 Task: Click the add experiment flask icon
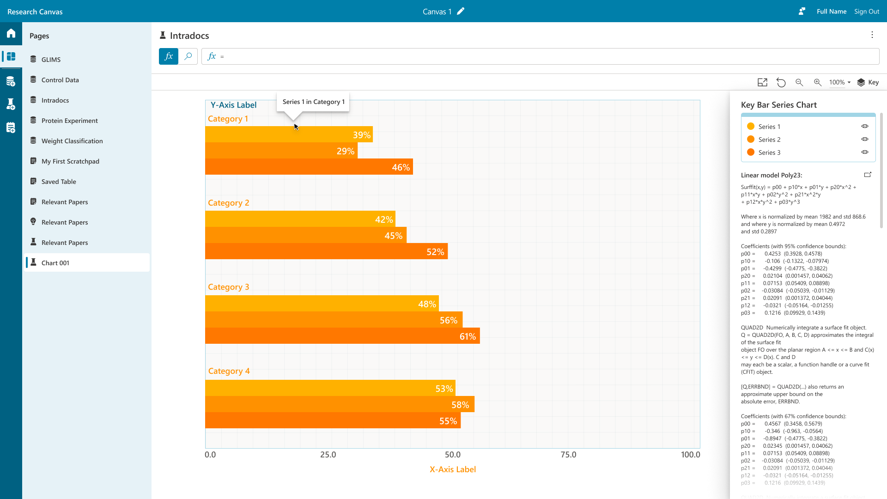[11, 104]
